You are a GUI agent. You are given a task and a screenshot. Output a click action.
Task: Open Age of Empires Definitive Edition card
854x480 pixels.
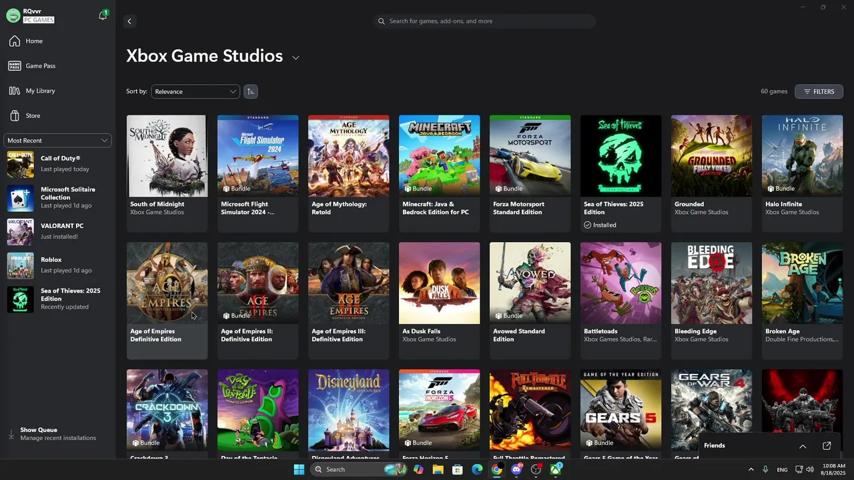tap(167, 301)
